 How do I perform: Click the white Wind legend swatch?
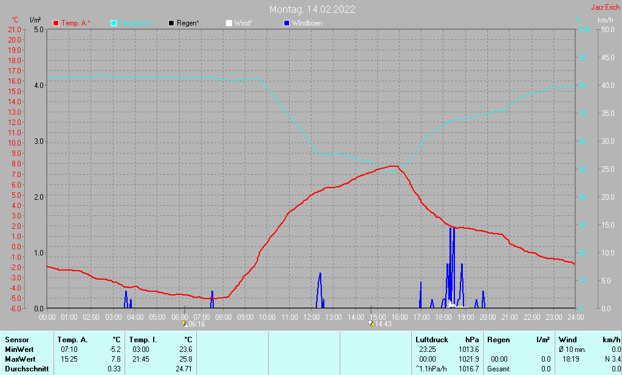(x=229, y=24)
